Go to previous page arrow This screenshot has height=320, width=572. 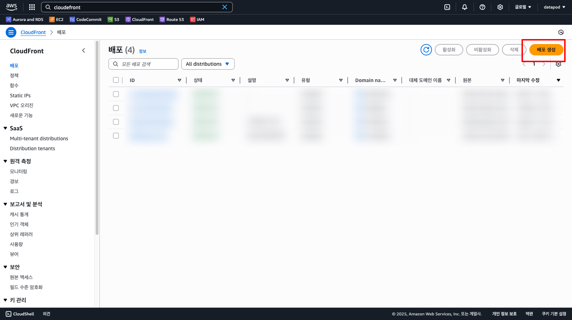(x=524, y=64)
